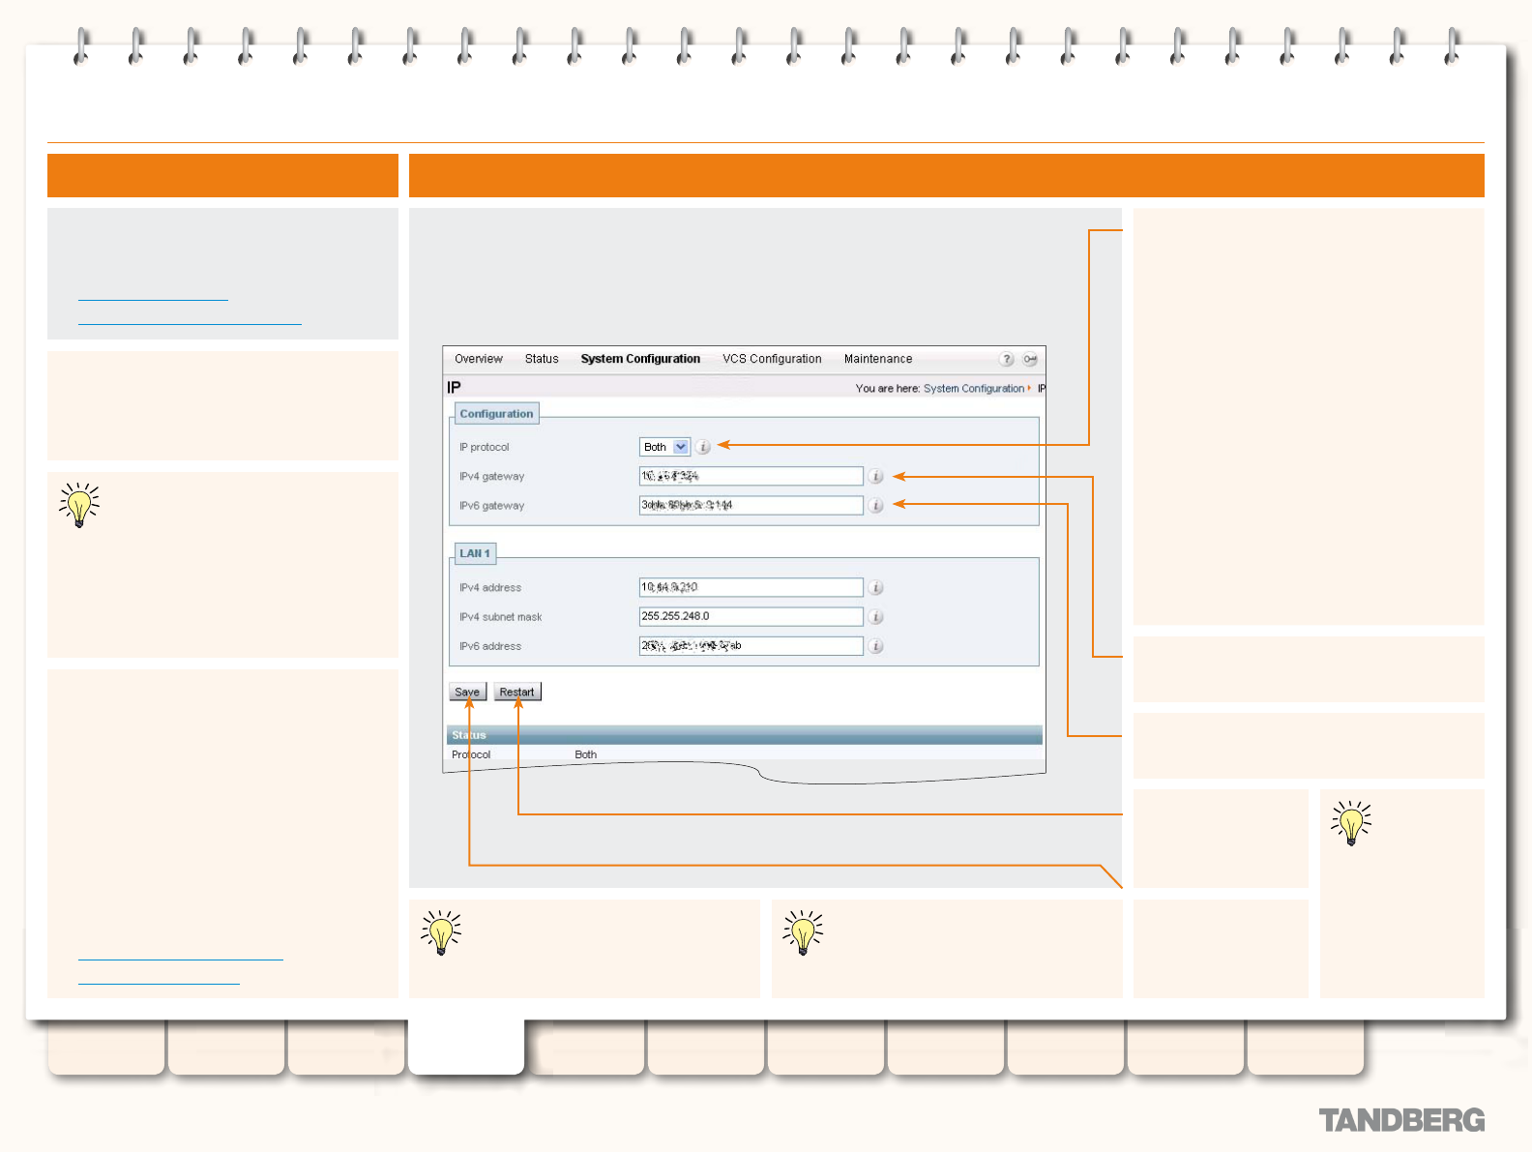The height and width of the screenshot is (1152, 1532).
Task: Show info for IPv6 address field
Action: 876,646
